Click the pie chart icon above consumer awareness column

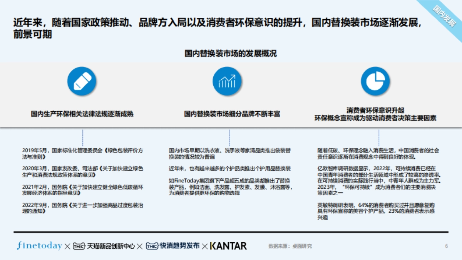click(375, 82)
